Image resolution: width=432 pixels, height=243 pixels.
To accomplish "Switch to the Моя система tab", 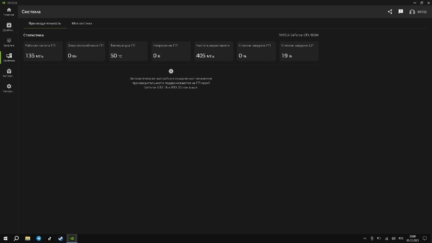I will (82, 23).
